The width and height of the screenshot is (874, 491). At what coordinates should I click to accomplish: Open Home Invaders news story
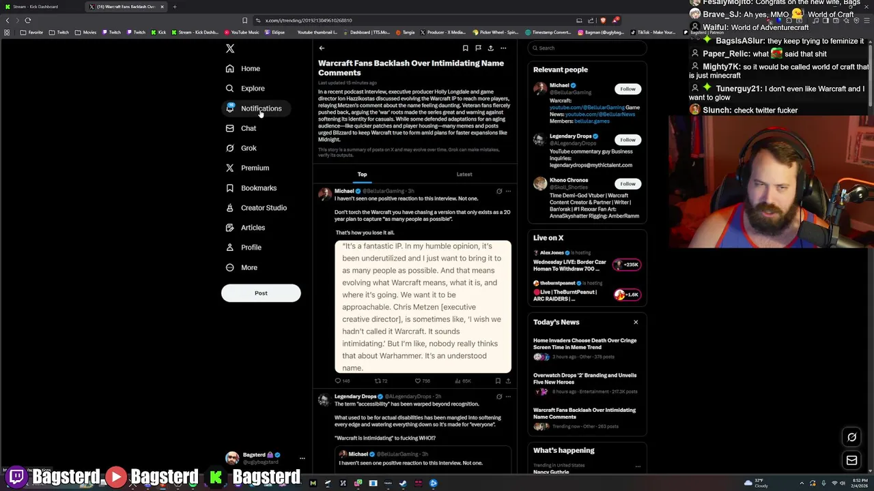[587, 348]
